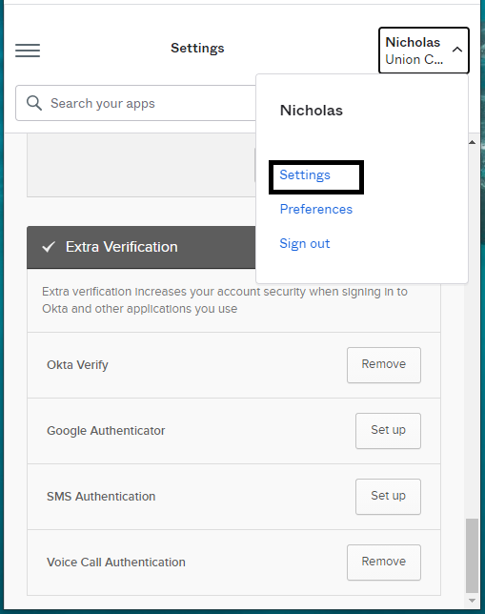Remove the Okta Verify factor
The height and width of the screenshot is (614, 485).
(x=384, y=364)
